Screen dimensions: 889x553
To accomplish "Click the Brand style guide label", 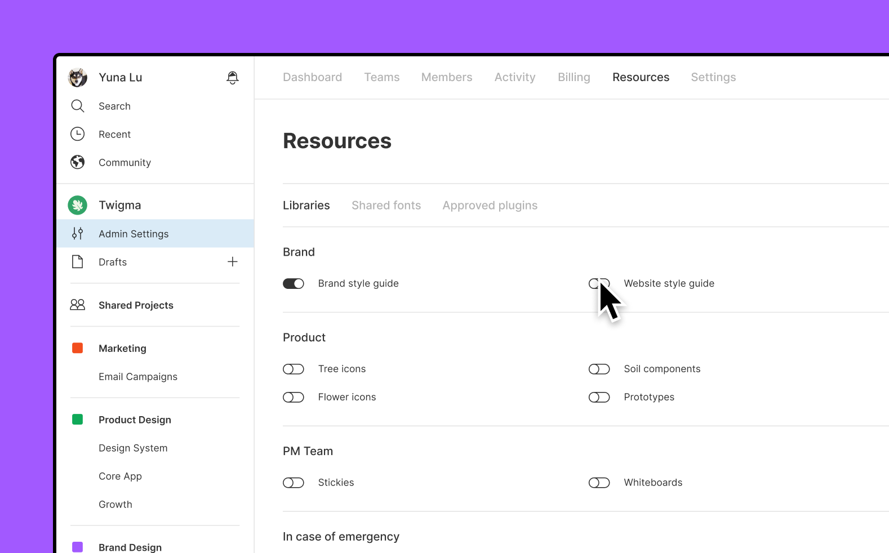I will 358,283.
